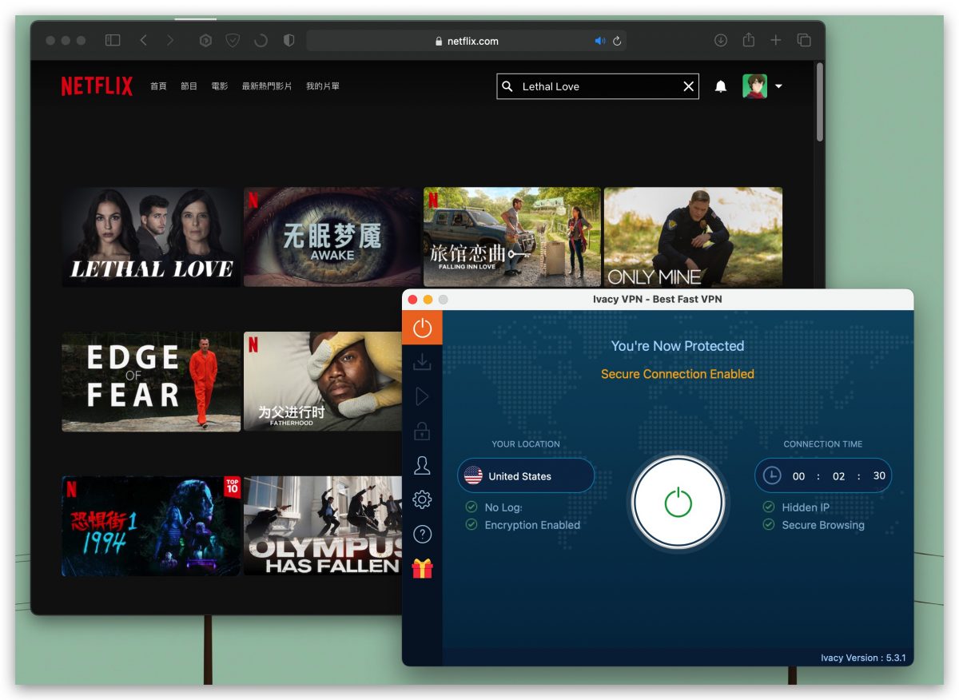Click the Hidden IP check item
This screenshot has height=700, width=959.
pos(796,507)
